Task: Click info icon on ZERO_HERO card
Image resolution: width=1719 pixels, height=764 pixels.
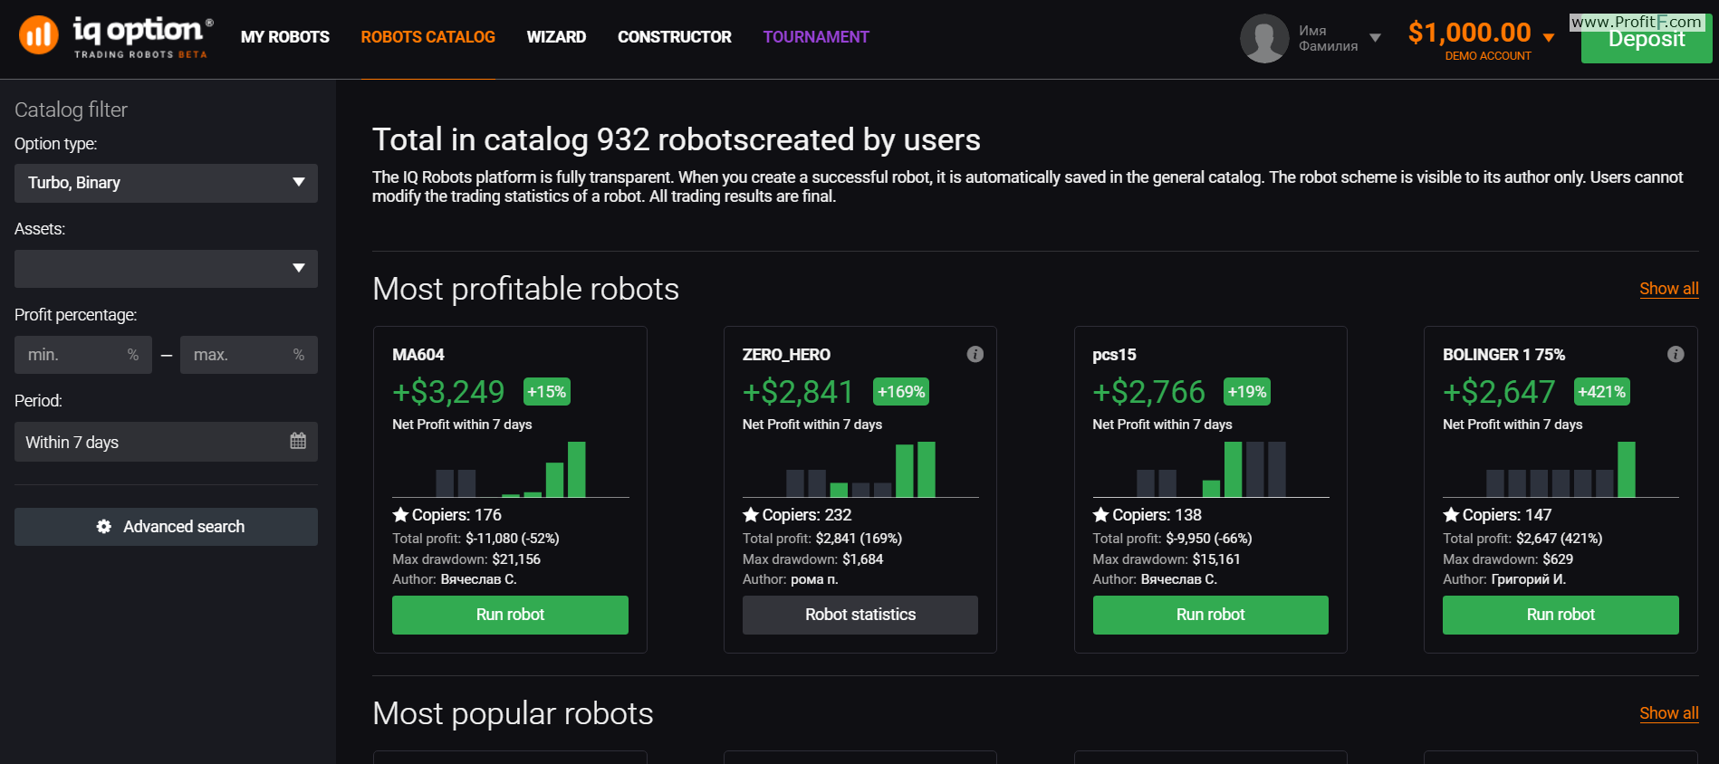Action: [975, 354]
